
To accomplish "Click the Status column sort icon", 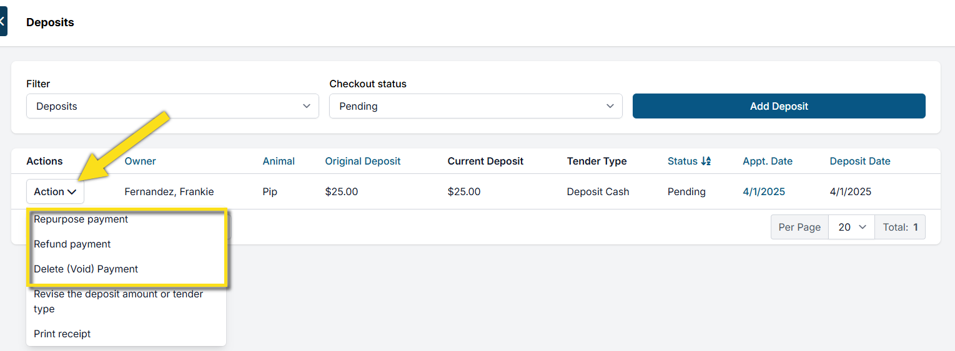I will (x=706, y=161).
